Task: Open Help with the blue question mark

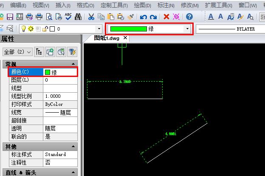Action: [189, 17]
